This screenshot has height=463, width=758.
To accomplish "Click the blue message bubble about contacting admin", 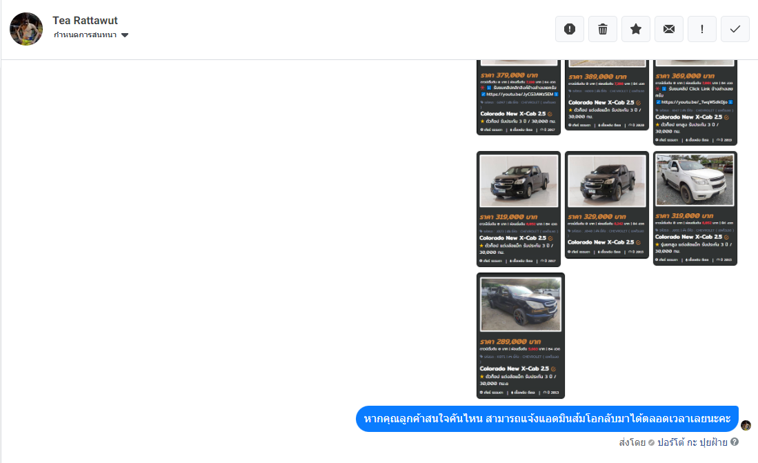I will (x=547, y=419).
